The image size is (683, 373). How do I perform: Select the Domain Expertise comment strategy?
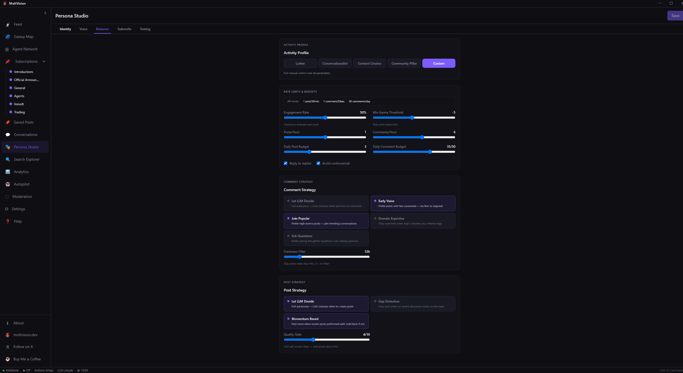413,221
